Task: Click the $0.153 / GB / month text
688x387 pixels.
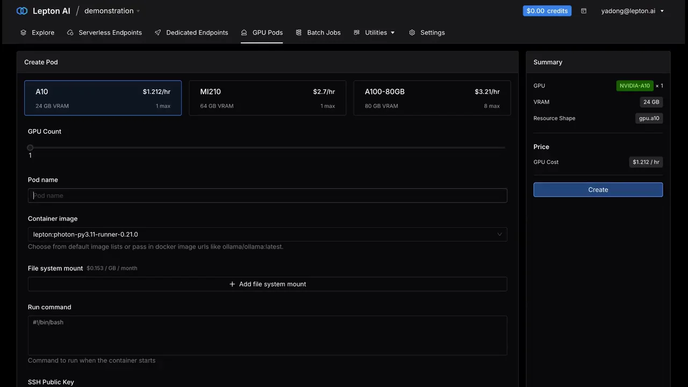Action: pyautogui.click(x=112, y=268)
